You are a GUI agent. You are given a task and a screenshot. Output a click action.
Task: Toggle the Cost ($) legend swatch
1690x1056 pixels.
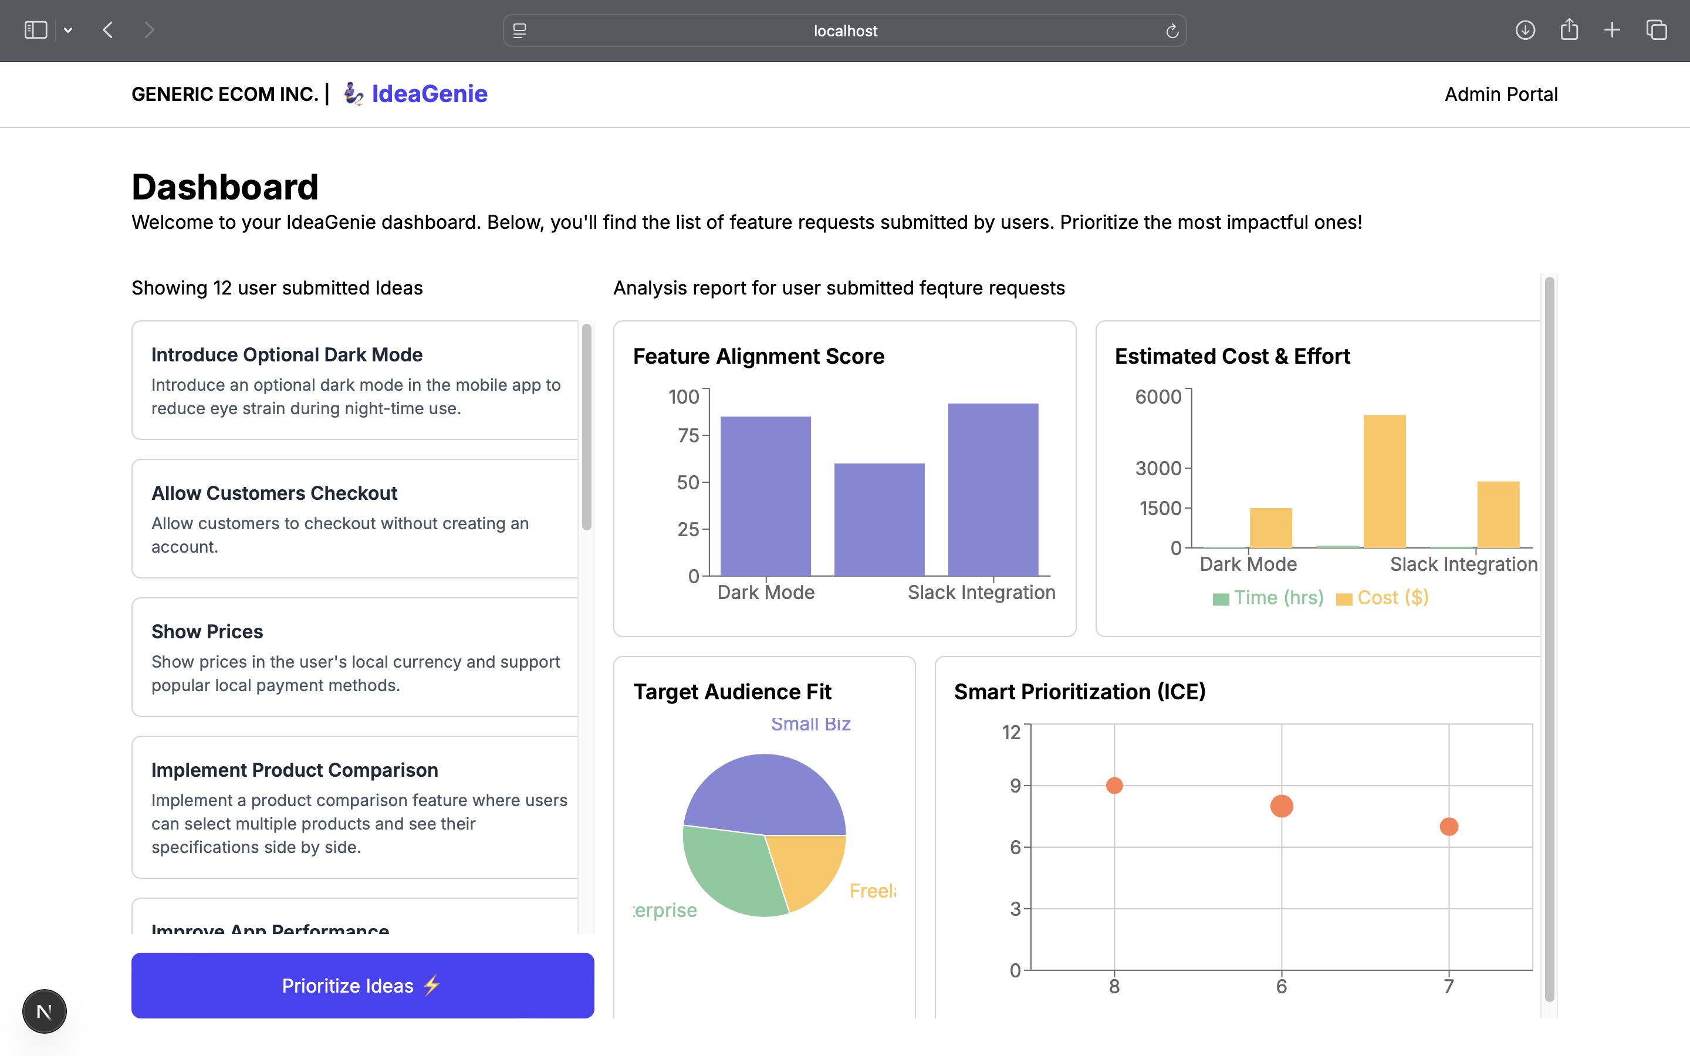click(x=1344, y=598)
